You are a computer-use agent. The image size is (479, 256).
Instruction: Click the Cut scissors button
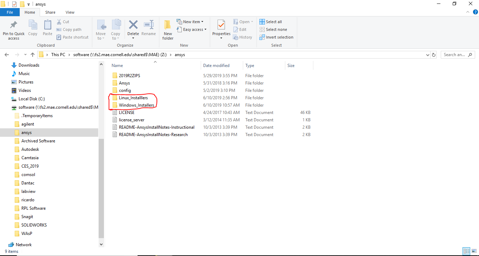coord(63,22)
